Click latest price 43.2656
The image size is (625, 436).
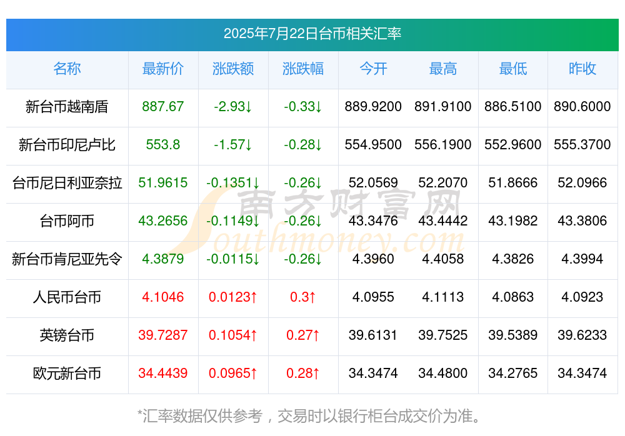click(163, 220)
